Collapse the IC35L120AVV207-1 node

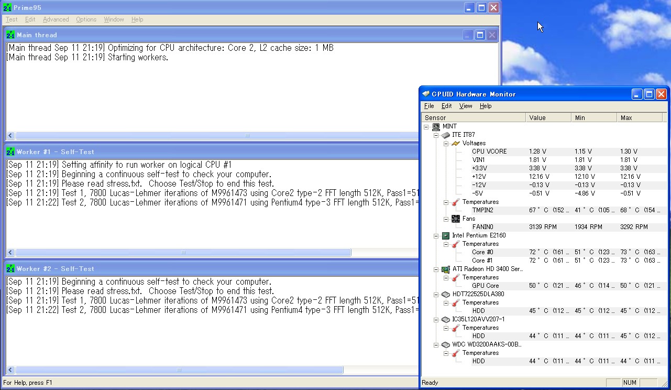(x=436, y=319)
